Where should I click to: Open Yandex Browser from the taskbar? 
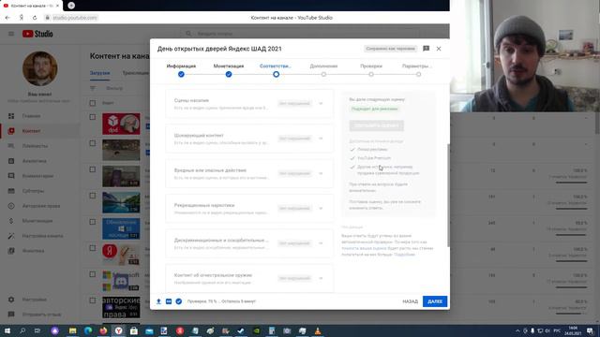click(119, 330)
